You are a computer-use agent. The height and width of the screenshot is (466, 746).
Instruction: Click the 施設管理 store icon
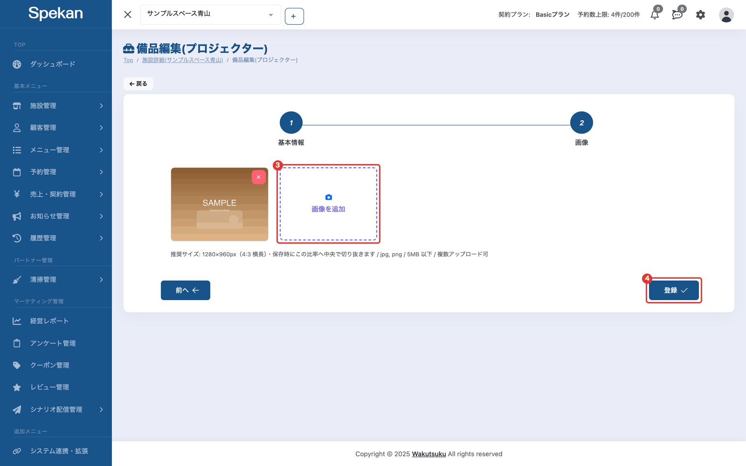[17, 106]
